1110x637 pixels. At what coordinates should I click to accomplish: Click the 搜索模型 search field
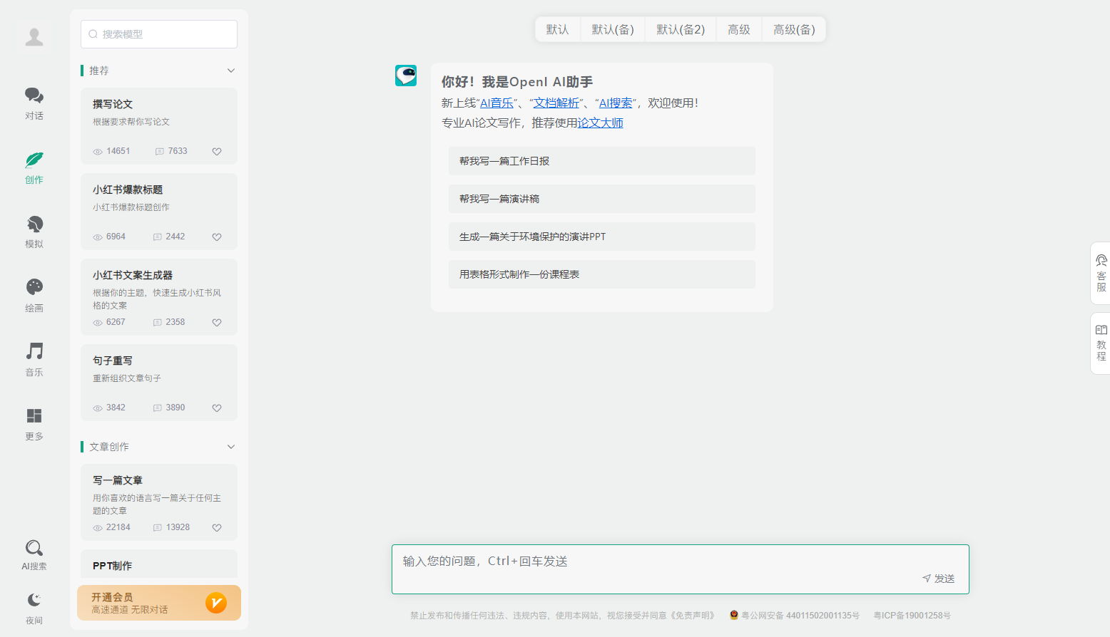point(159,34)
